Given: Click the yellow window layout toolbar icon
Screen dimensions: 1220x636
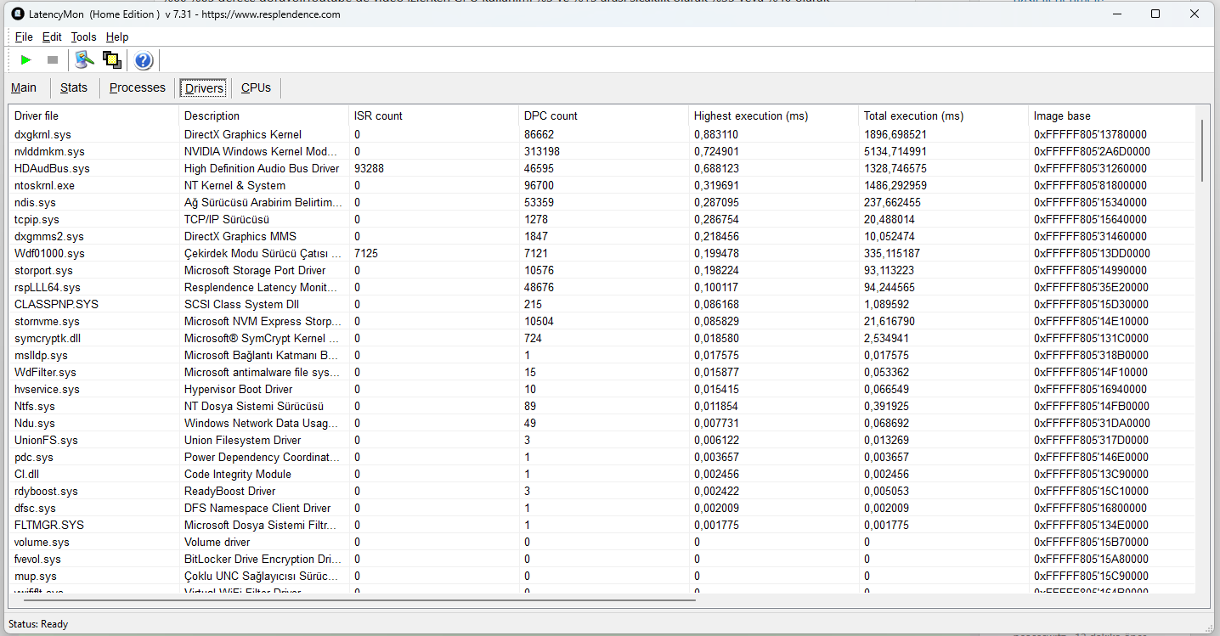Looking at the screenshot, I should [x=111, y=59].
